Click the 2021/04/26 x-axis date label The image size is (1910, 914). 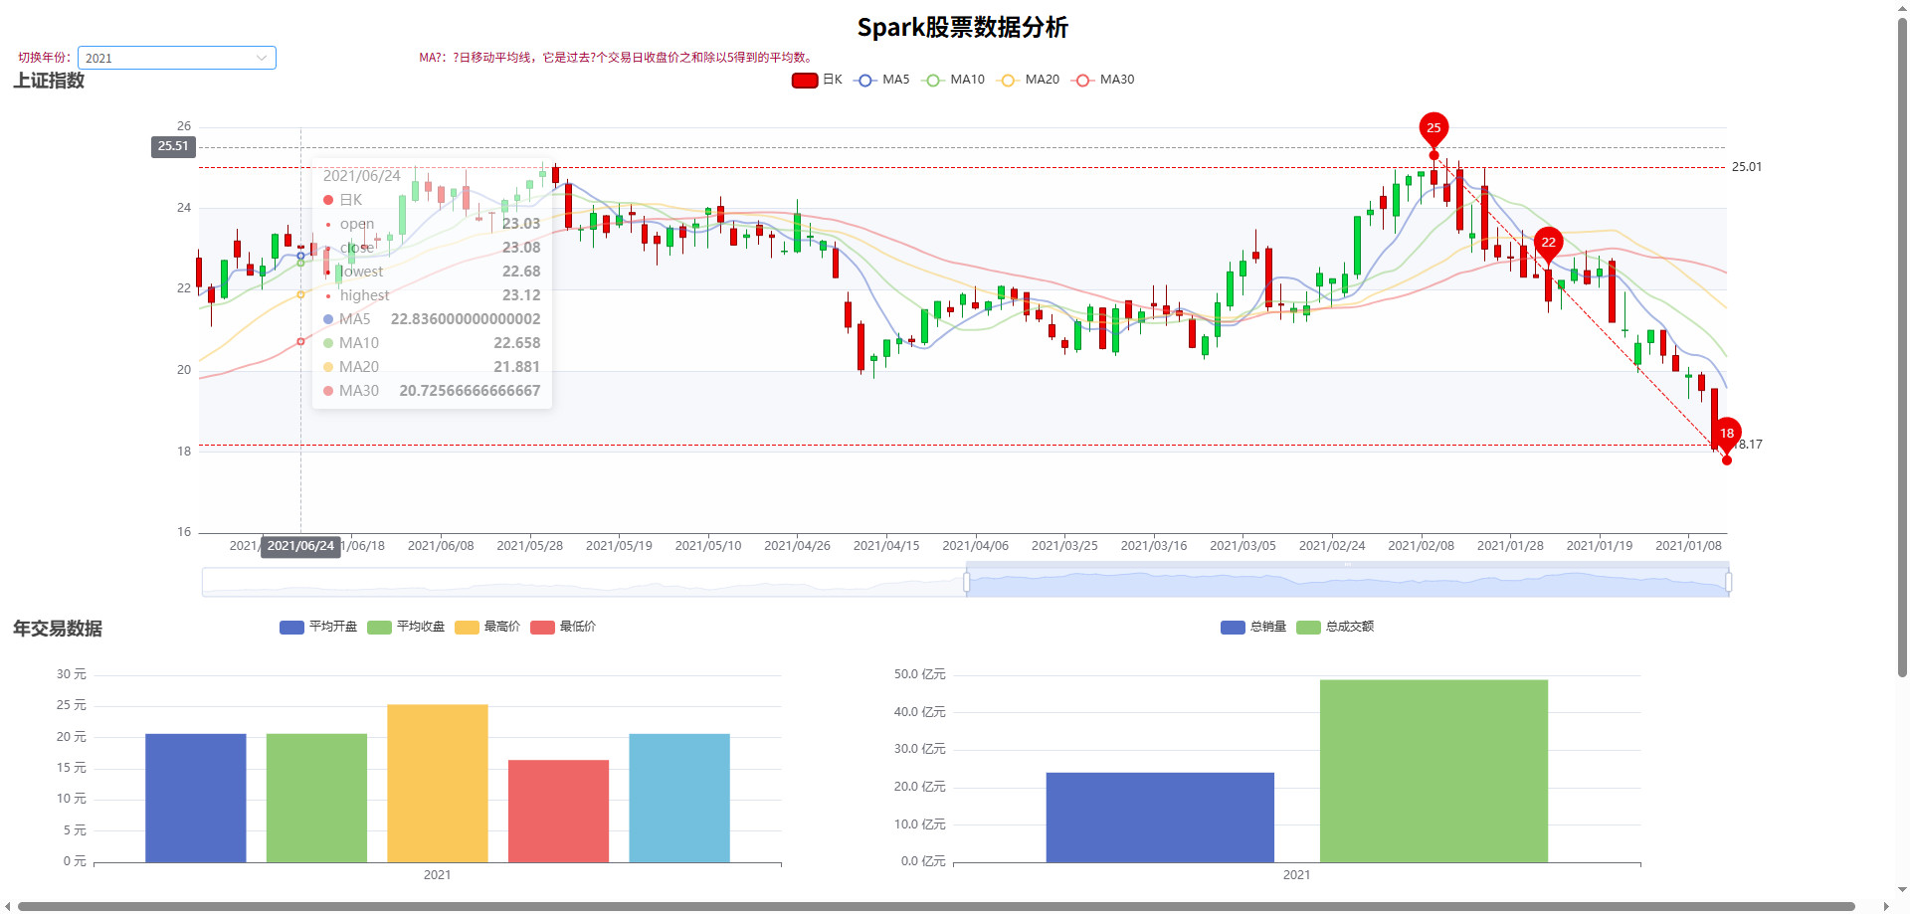[797, 546]
